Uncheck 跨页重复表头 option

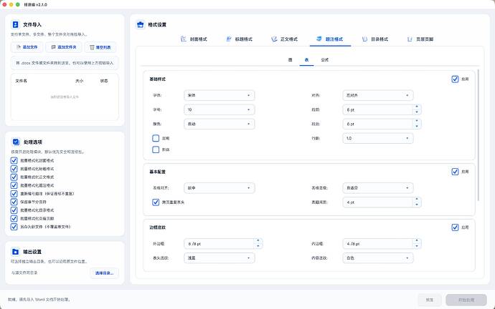click(x=156, y=202)
